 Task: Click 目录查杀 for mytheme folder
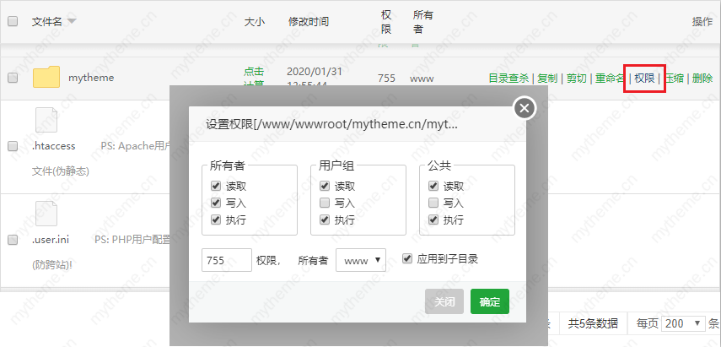point(508,79)
